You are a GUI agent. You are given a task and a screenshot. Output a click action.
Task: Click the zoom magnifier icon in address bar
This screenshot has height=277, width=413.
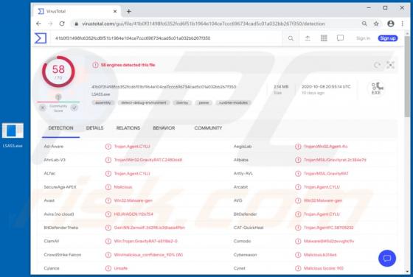[364, 24]
